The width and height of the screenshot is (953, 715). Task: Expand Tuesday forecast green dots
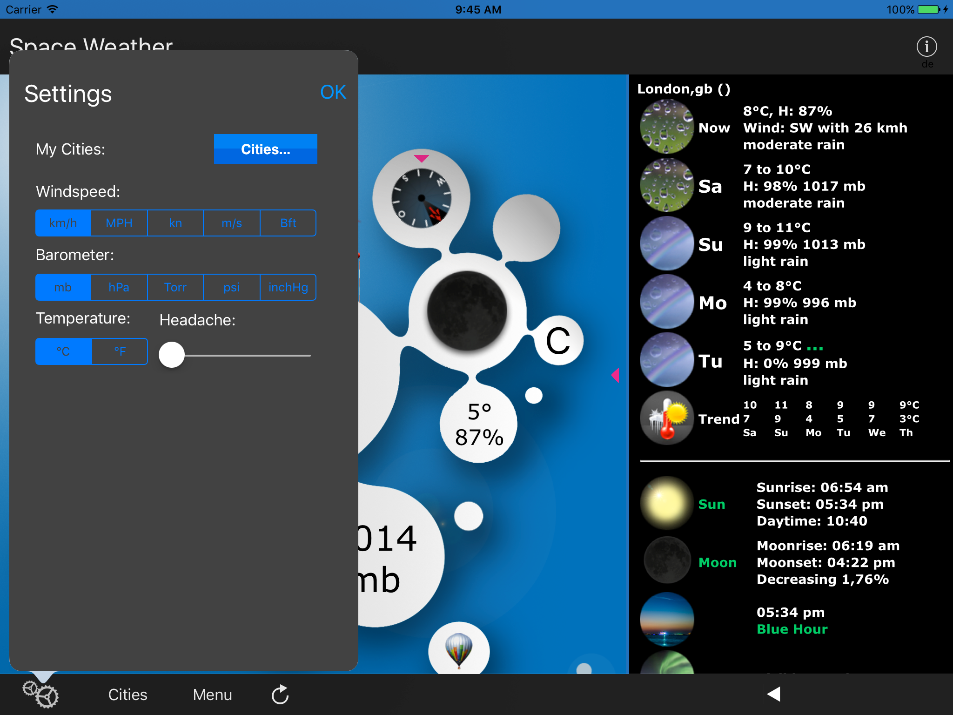point(815,348)
